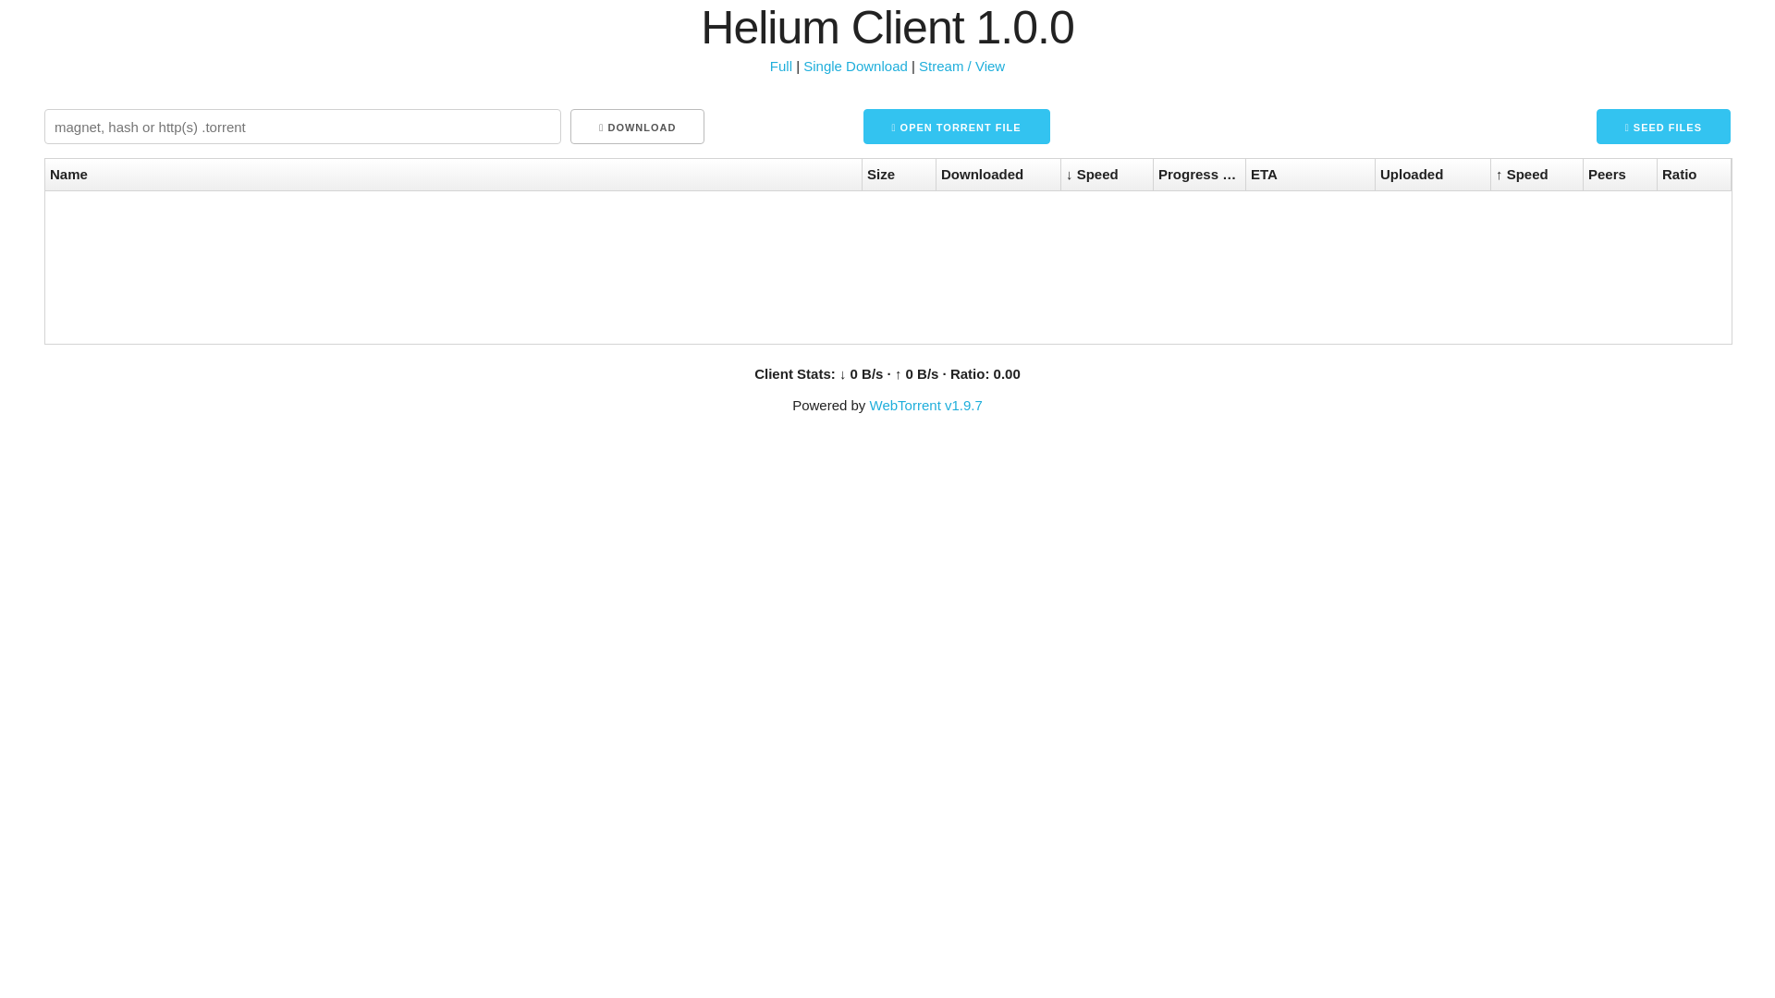
Task: Open the Stream / View link
Action: point(961,67)
